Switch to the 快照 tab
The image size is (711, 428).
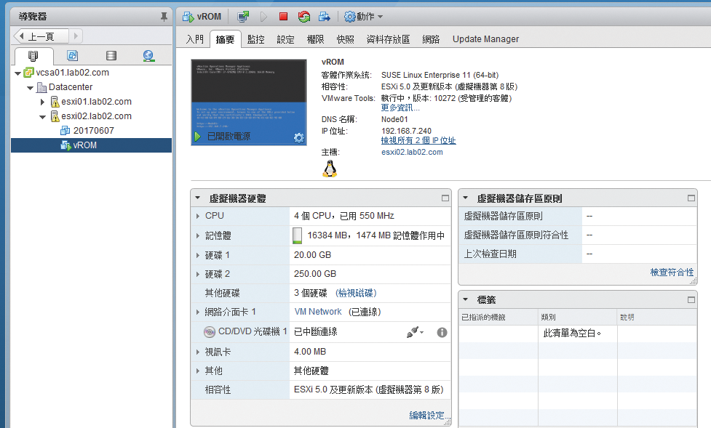pos(346,39)
